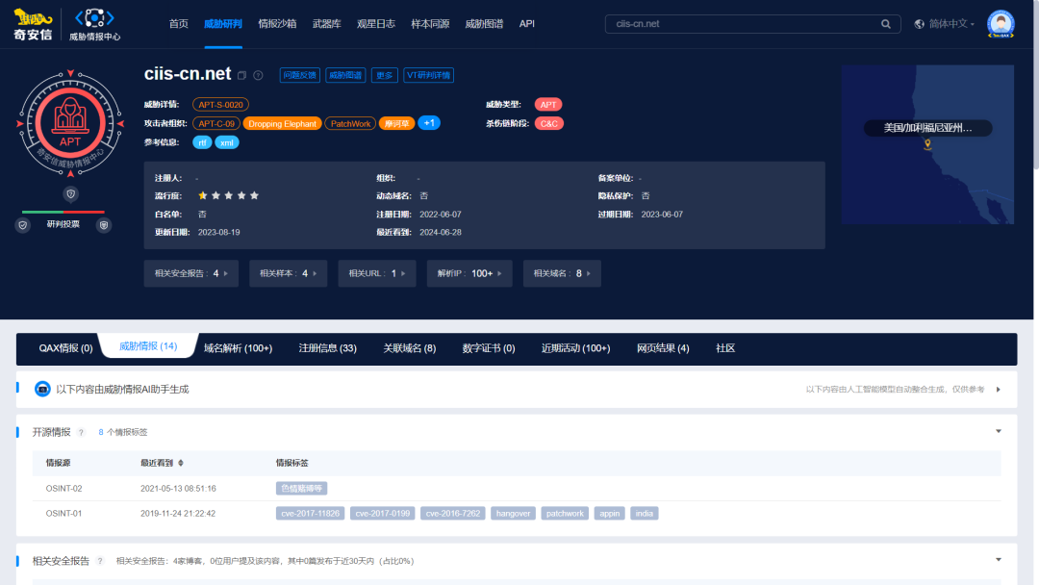This screenshot has height=585, width=1039.
Task: Click the five-star popularity rating
Action: click(x=229, y=196)
